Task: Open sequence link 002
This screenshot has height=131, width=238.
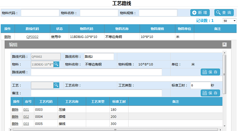Action: [26, 117]
